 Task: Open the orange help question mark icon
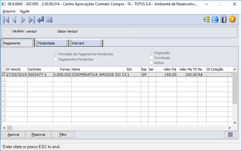(x=232, y=19)
